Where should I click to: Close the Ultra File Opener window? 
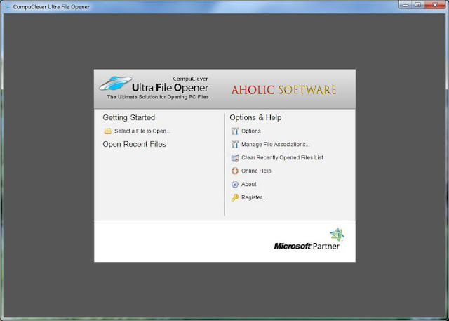pyautogui.click(x=435, y=5)
